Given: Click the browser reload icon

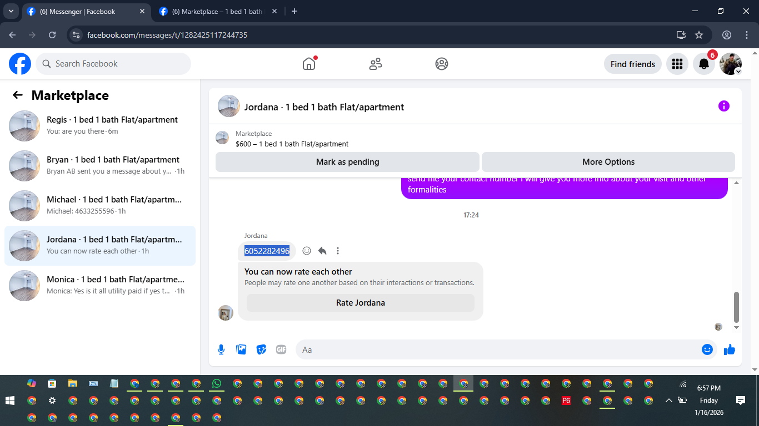Looking at the screenshot, I should coord(52,35).
